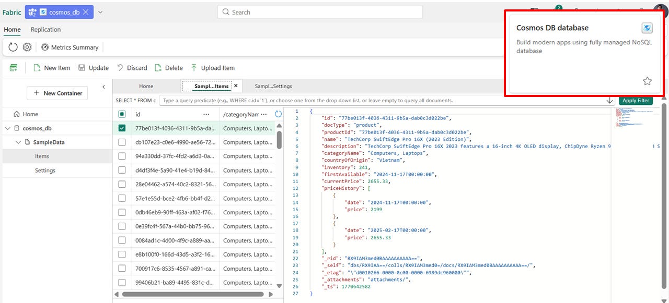Select the 700917c6-8535 item row
Viewport: 669px width, 303px height.
coord(193,268)
